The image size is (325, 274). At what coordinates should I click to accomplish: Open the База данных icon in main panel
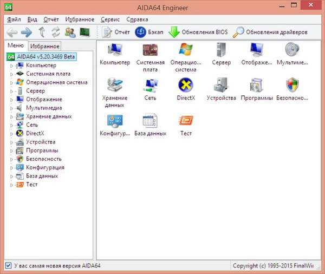point(150,120)
